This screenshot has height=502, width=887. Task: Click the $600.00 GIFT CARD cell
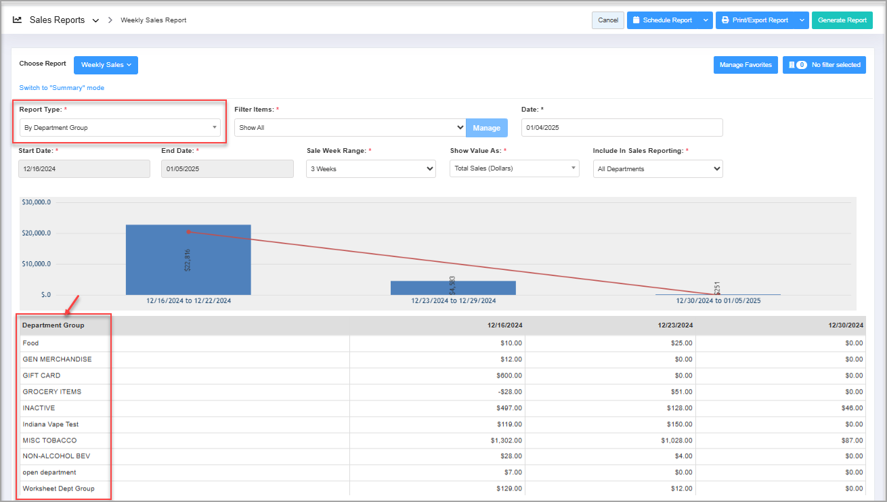(x=510, y=375)
